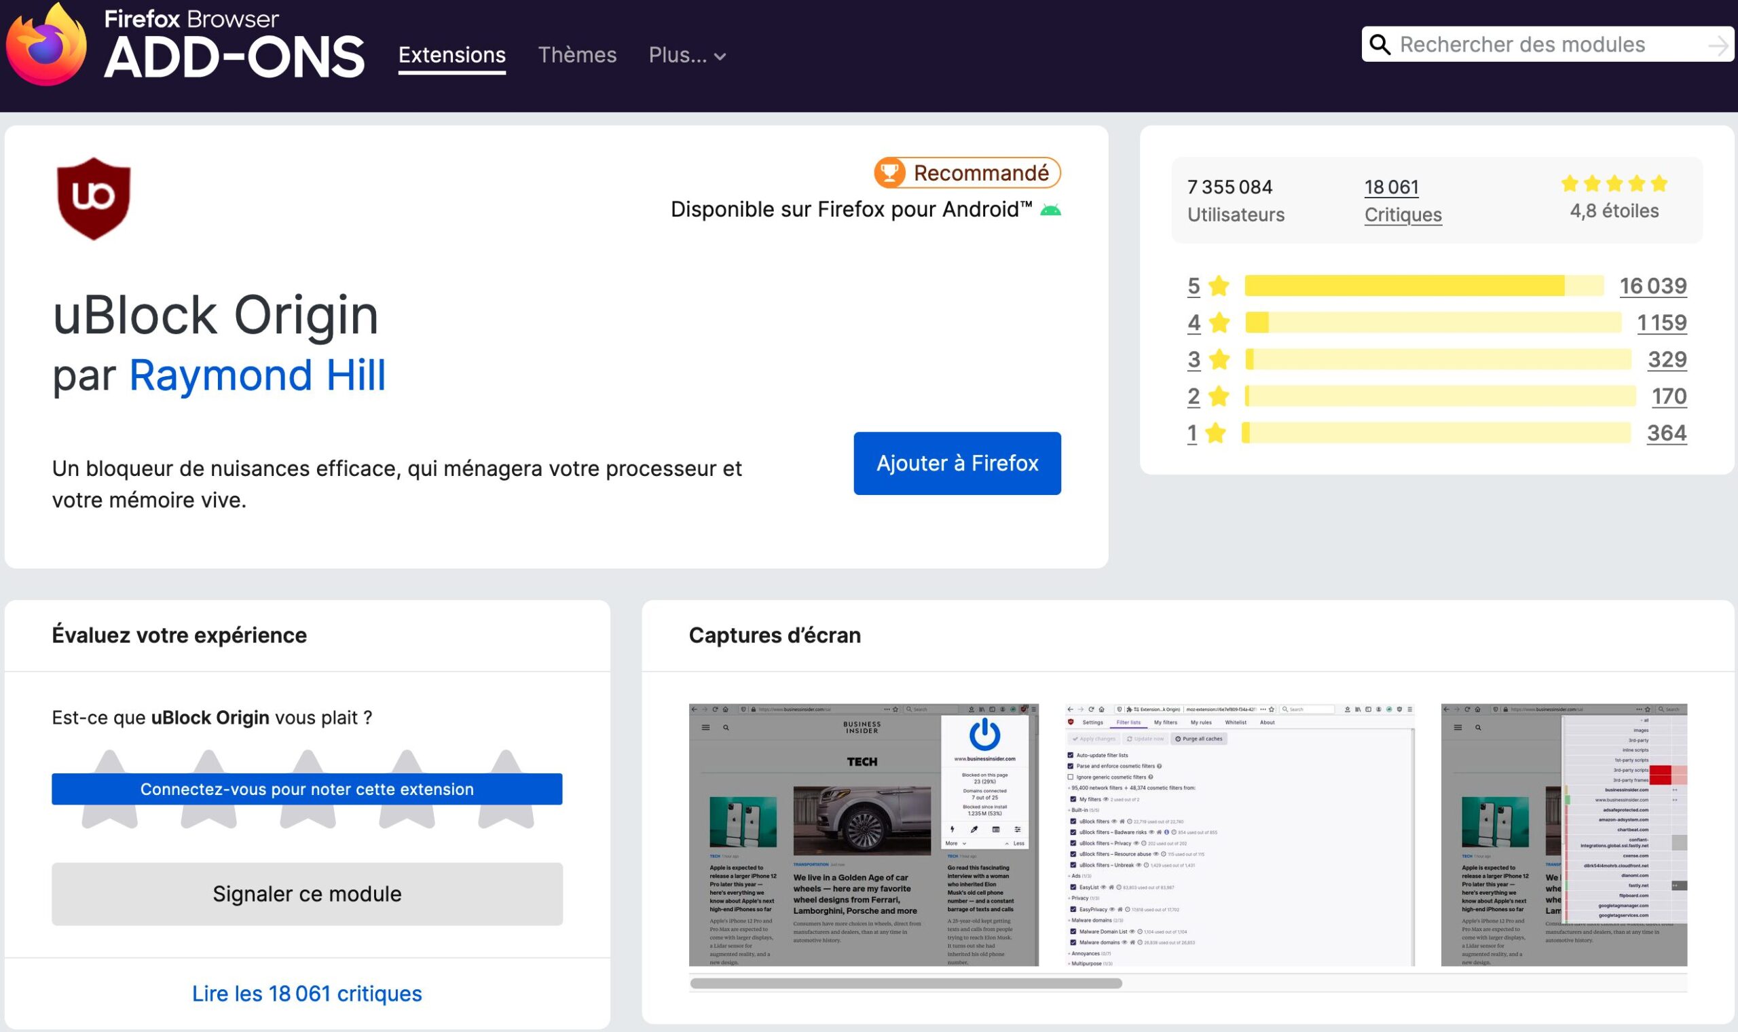Click the star icon in the 364 row
The width and height of the screenshot is (1738, 1032).
[x=1215, y=433]
